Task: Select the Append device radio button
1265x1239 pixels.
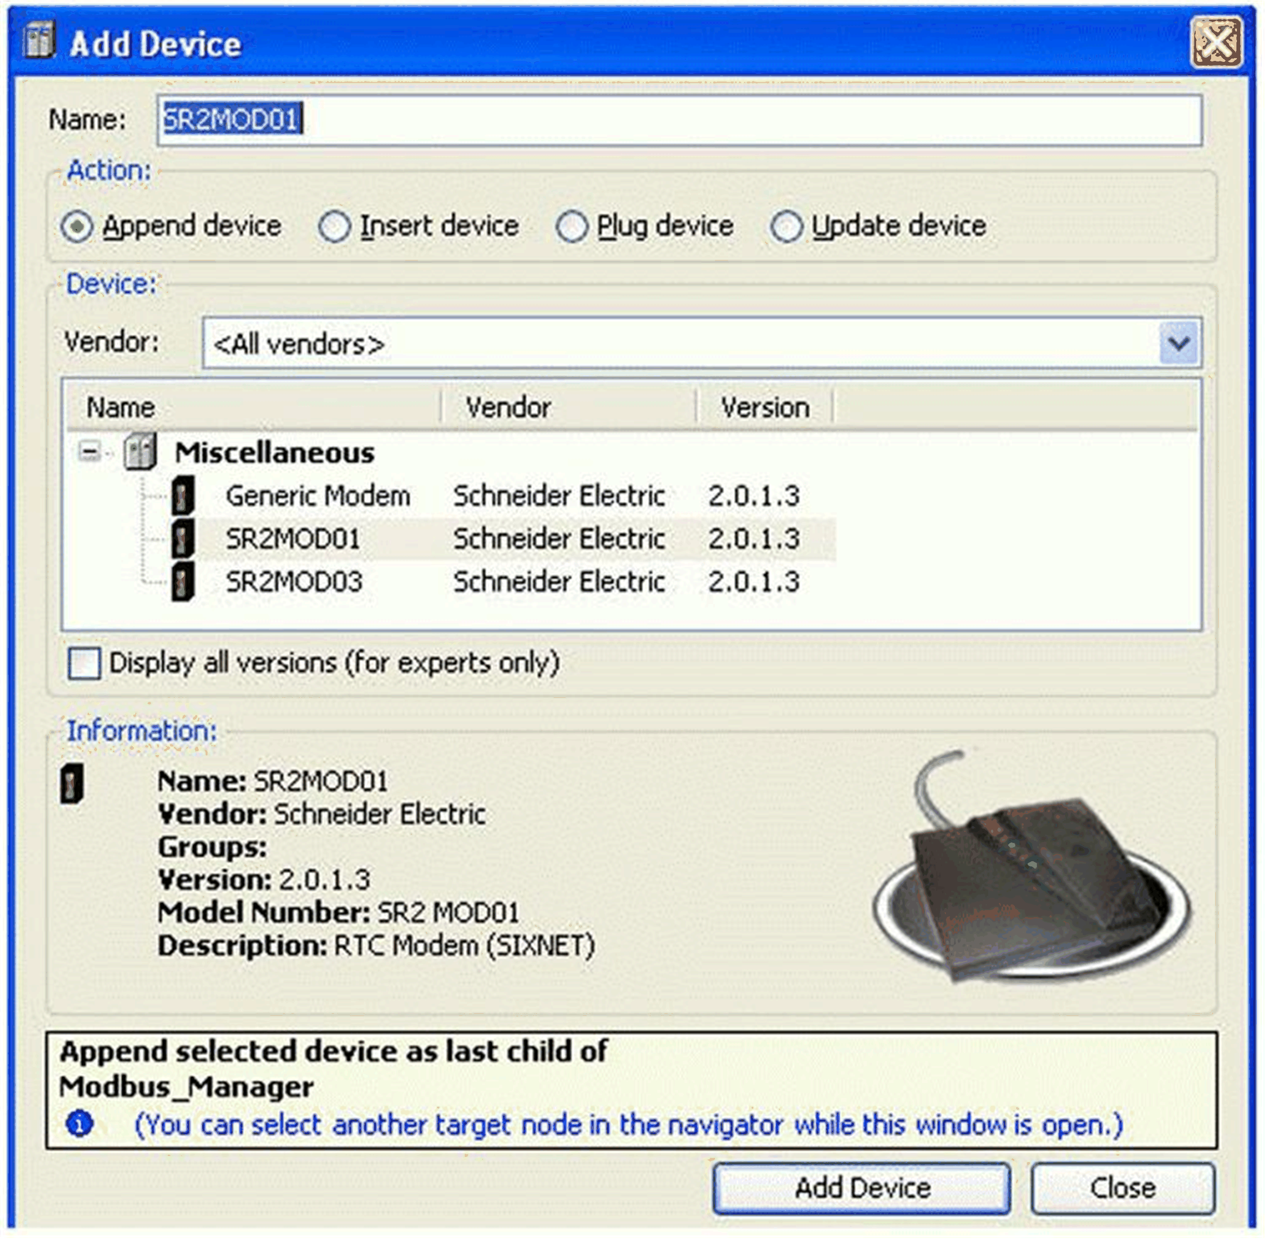Action: tap(77, 227)
